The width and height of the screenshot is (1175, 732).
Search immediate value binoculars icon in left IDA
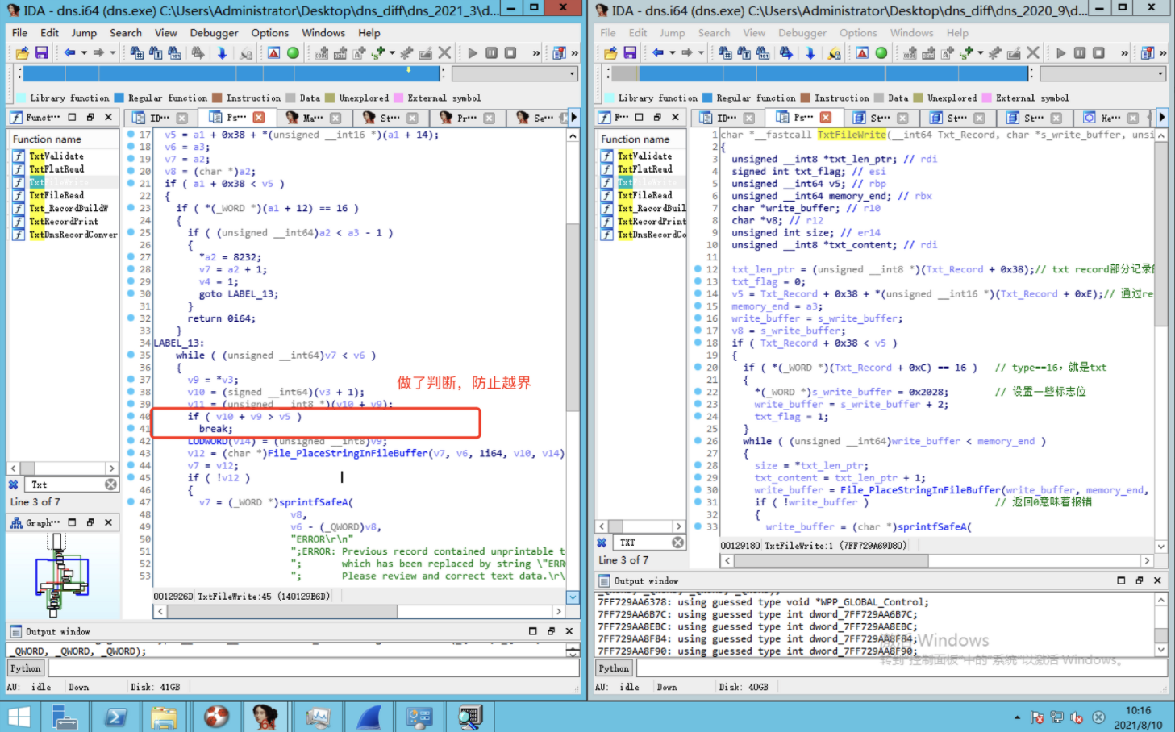click(176, 53)
